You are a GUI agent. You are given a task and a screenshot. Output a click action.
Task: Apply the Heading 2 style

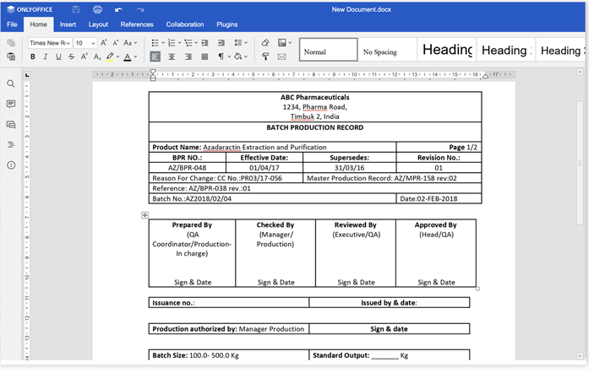tap(506, 50)
